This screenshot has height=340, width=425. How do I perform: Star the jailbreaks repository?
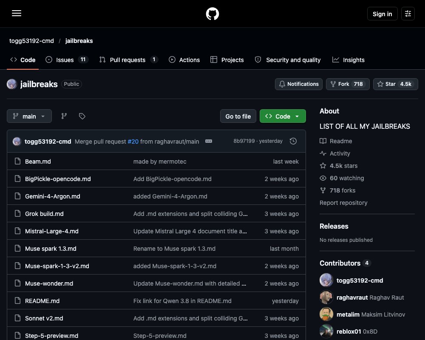[x=395, y=84]
